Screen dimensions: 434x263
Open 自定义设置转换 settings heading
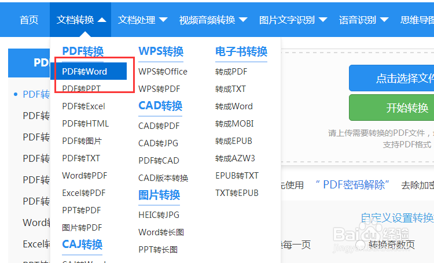[x=397, y=218]
